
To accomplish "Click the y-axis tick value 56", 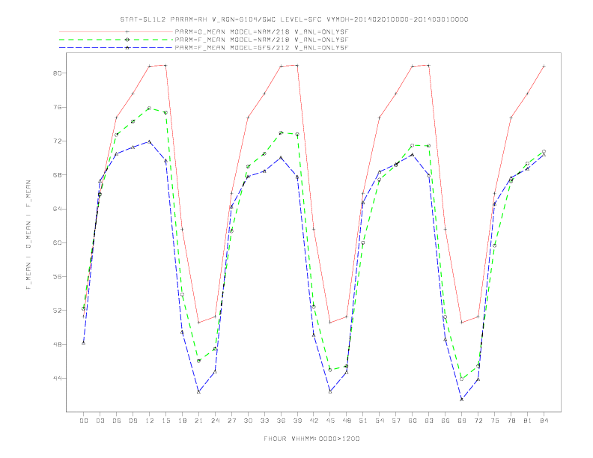I will point(57,277).
